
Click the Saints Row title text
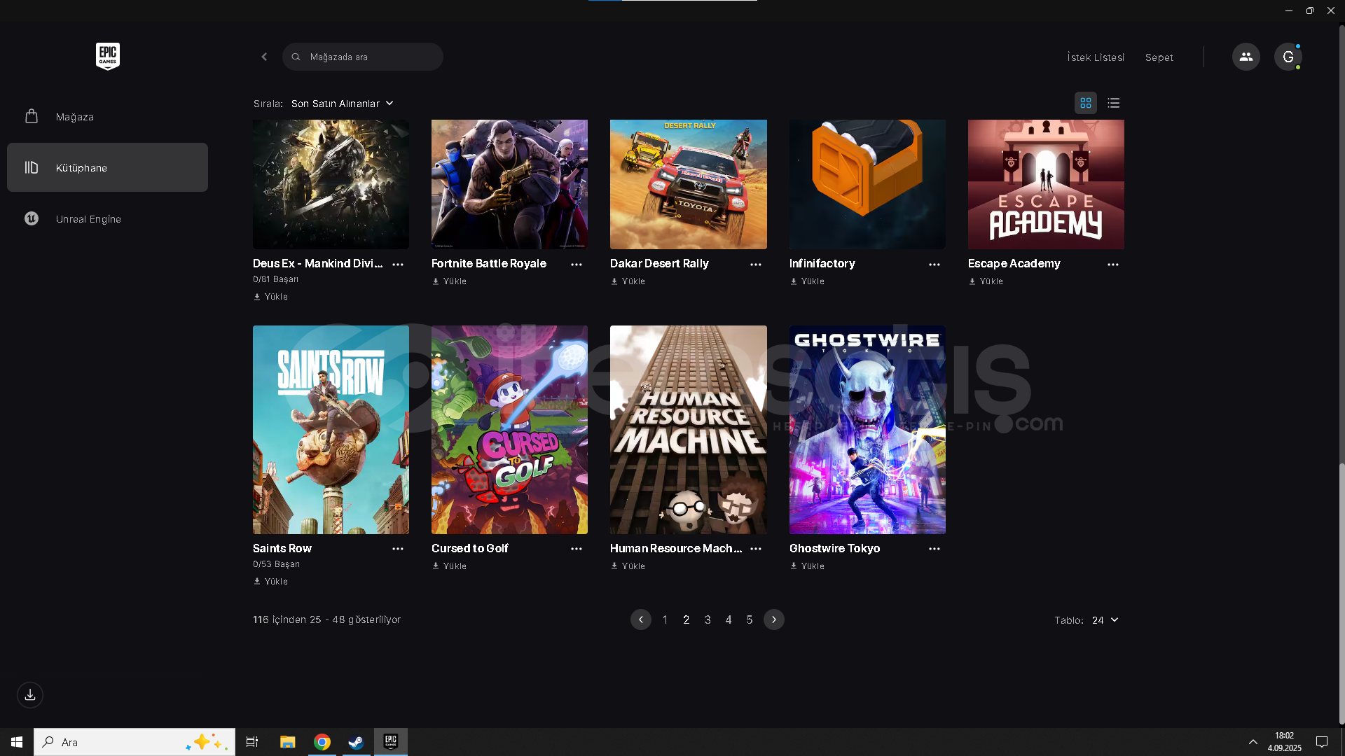coord(282,548)
